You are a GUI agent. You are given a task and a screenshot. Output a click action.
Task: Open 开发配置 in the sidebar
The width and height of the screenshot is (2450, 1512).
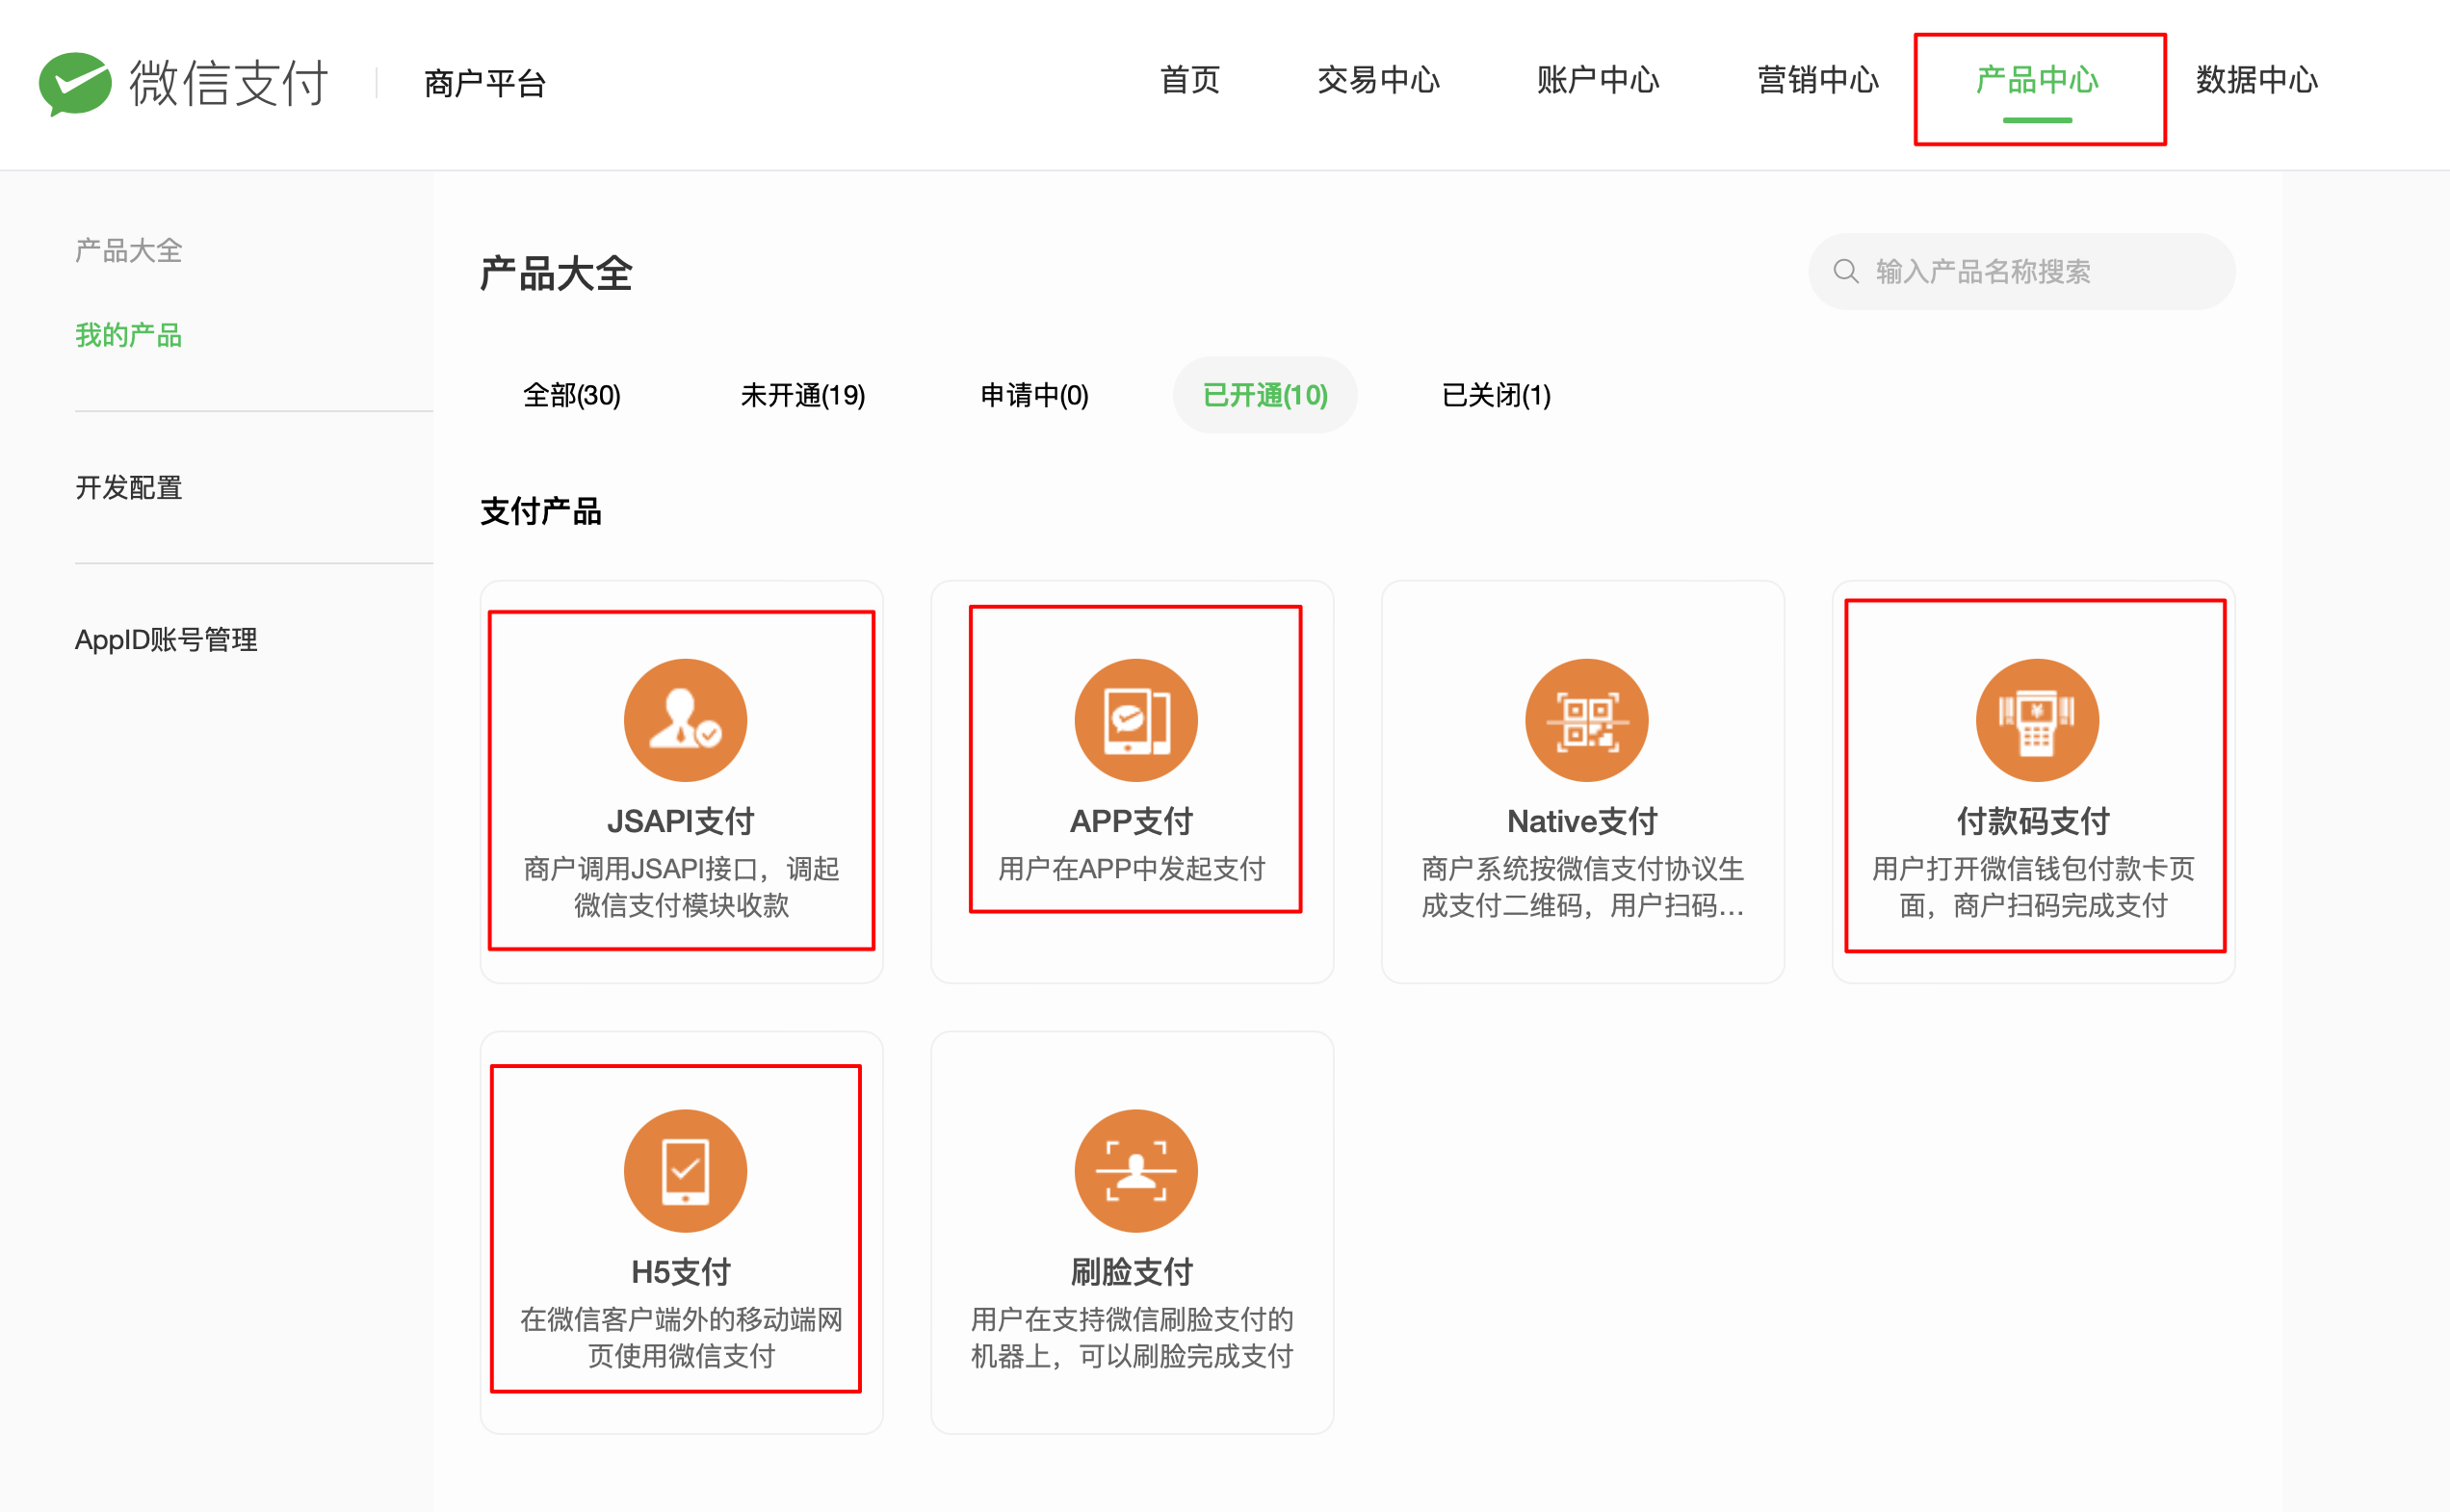129,487
